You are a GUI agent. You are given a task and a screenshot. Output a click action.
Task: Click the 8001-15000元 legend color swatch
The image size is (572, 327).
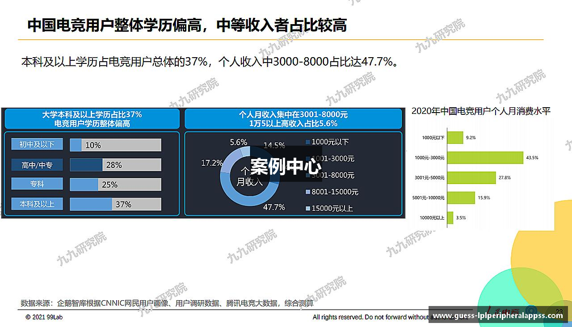[x=307, y=192]
